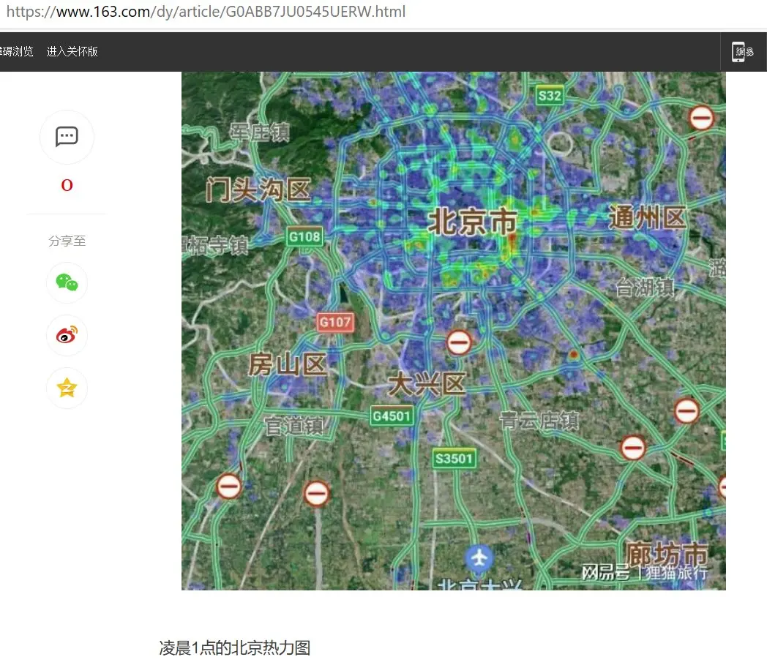The image size is (767, 665).
Task: Click the G108 highway sign
Action: pyautogui.click(x=304, y=236)
